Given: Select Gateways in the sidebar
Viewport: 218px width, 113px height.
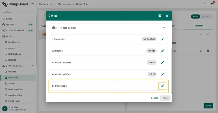Looking at the screenshot, I should click(18, 78).
